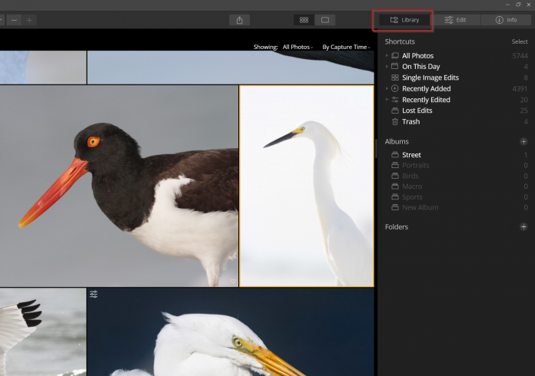Image resolution: width=535 pixels, height=376 pixels.
Task: Click the zoom out minus button
Action: [14, 21]
